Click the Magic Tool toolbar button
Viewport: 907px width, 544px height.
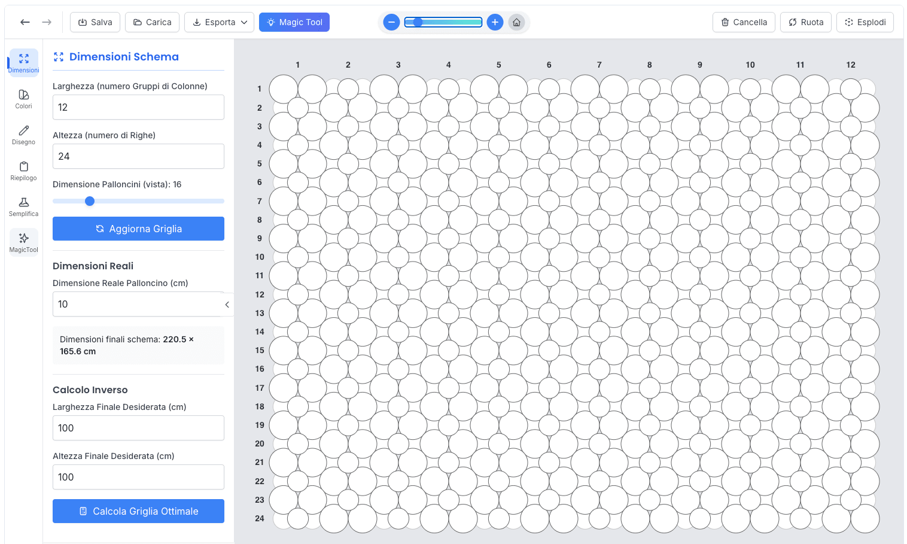[x=294, y=22]
